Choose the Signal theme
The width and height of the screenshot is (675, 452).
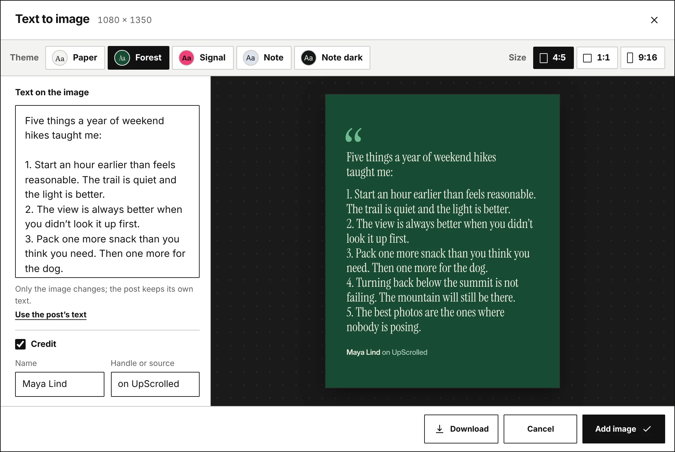[x=203, y=58]
